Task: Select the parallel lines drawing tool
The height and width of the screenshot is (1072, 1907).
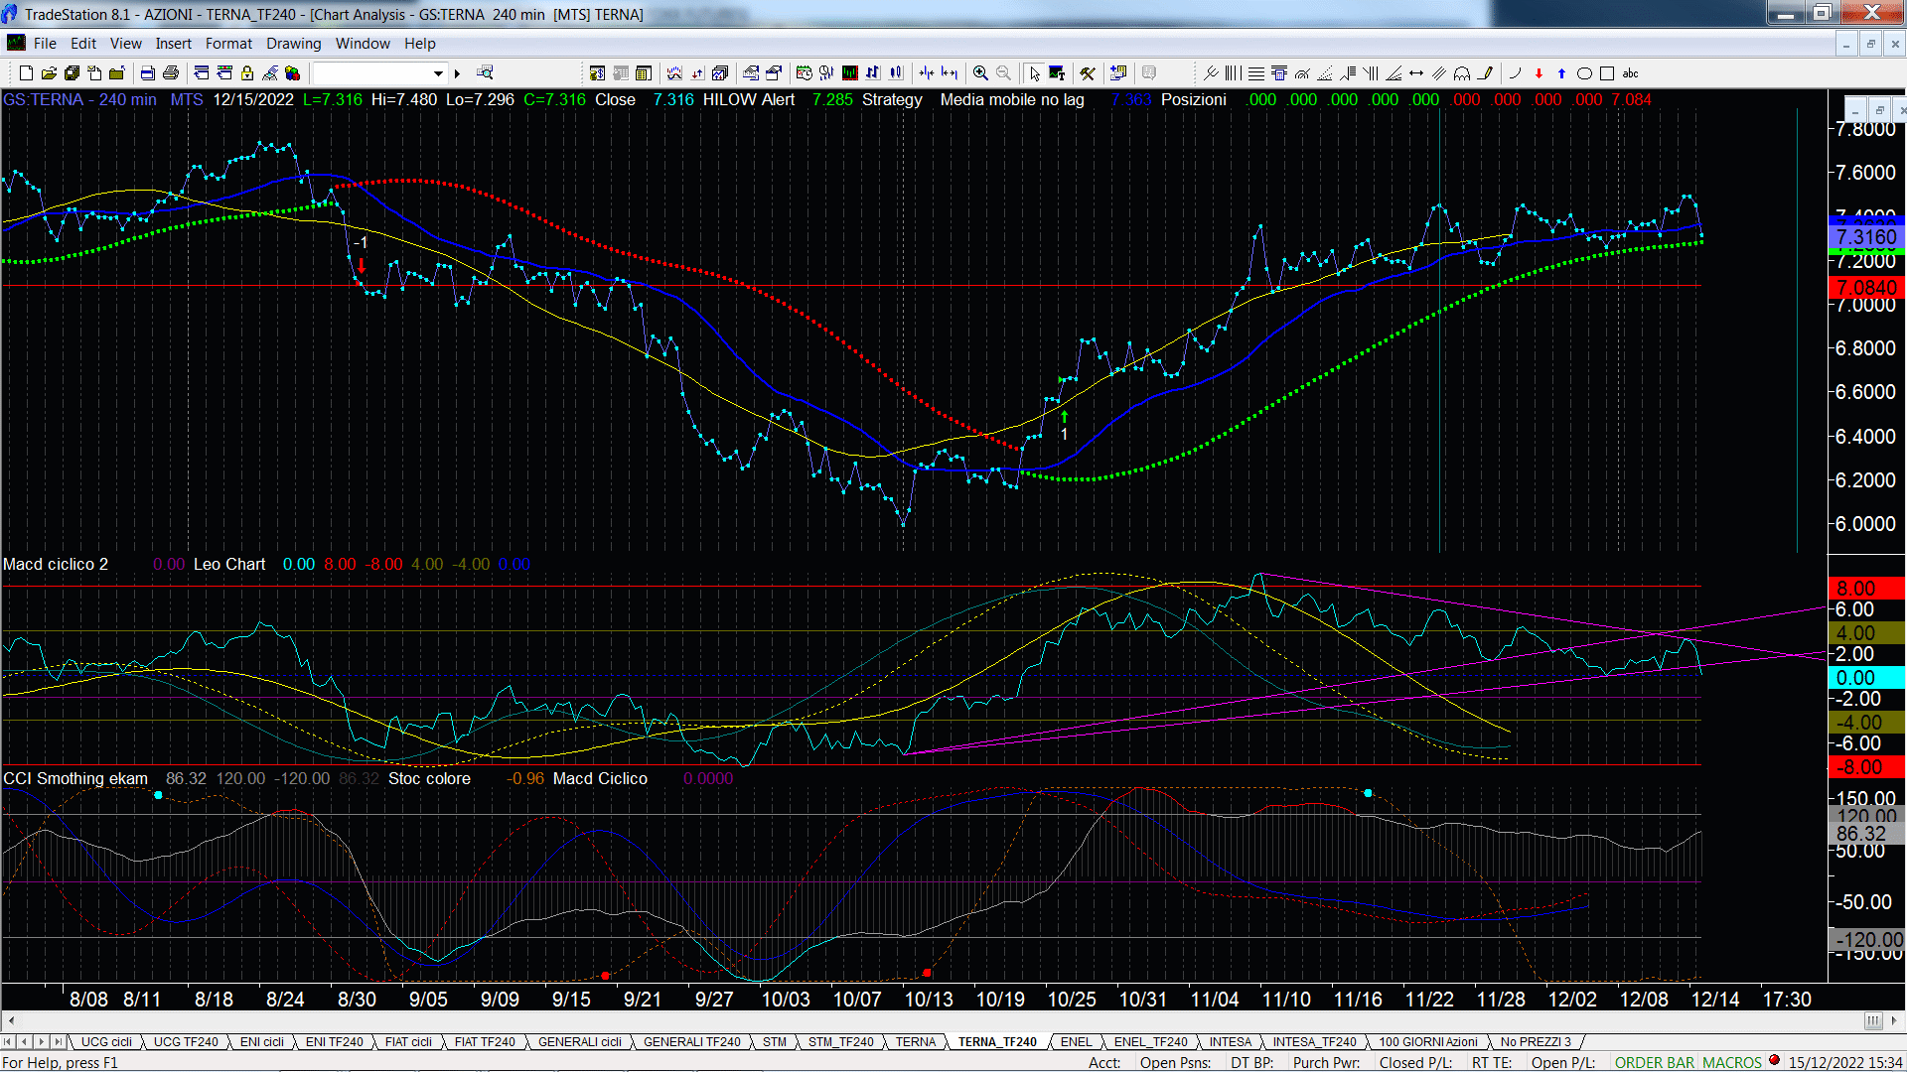Action: point(1439,73)
